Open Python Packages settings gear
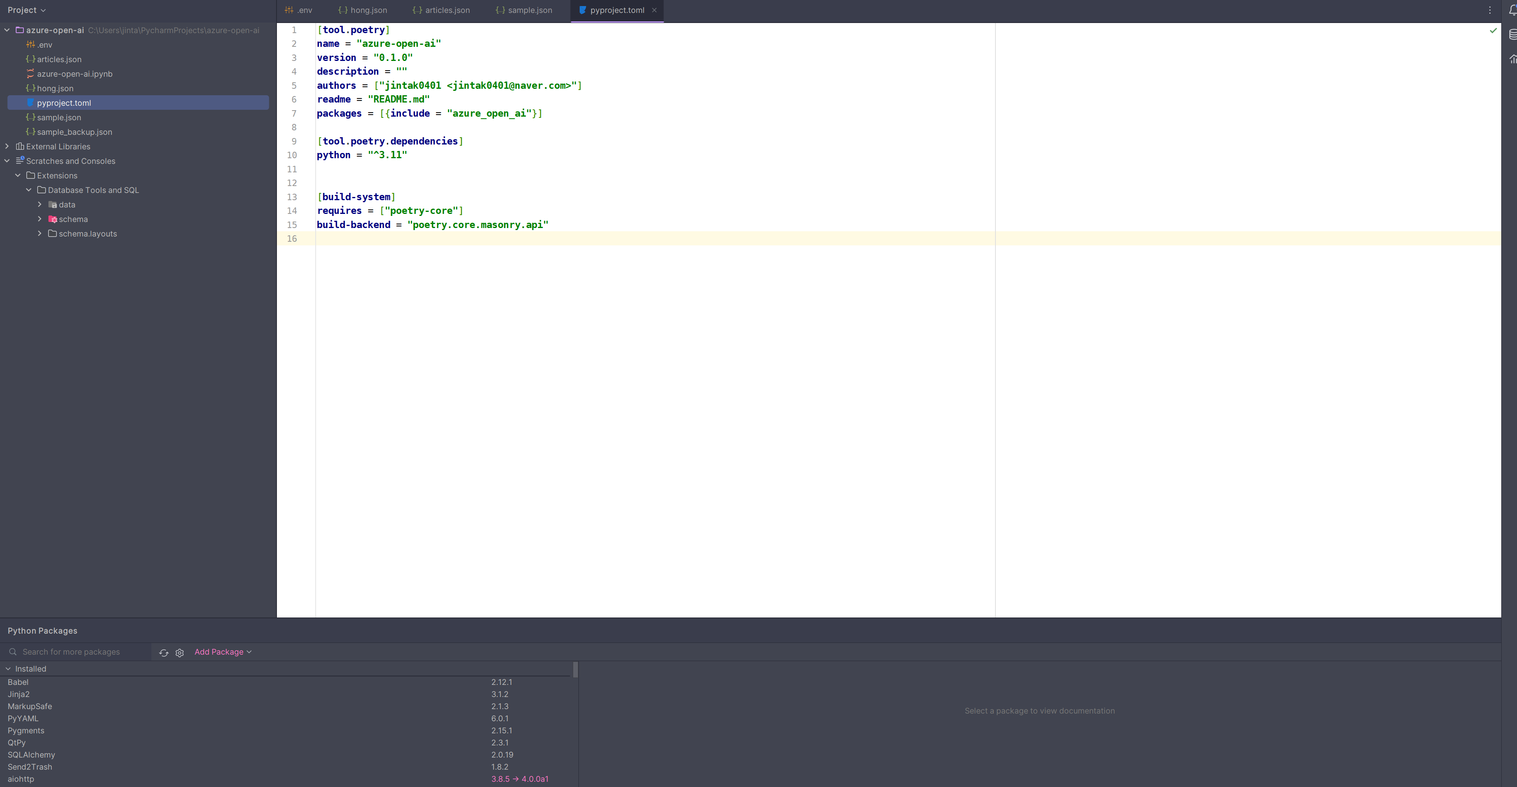 point(180,652)
